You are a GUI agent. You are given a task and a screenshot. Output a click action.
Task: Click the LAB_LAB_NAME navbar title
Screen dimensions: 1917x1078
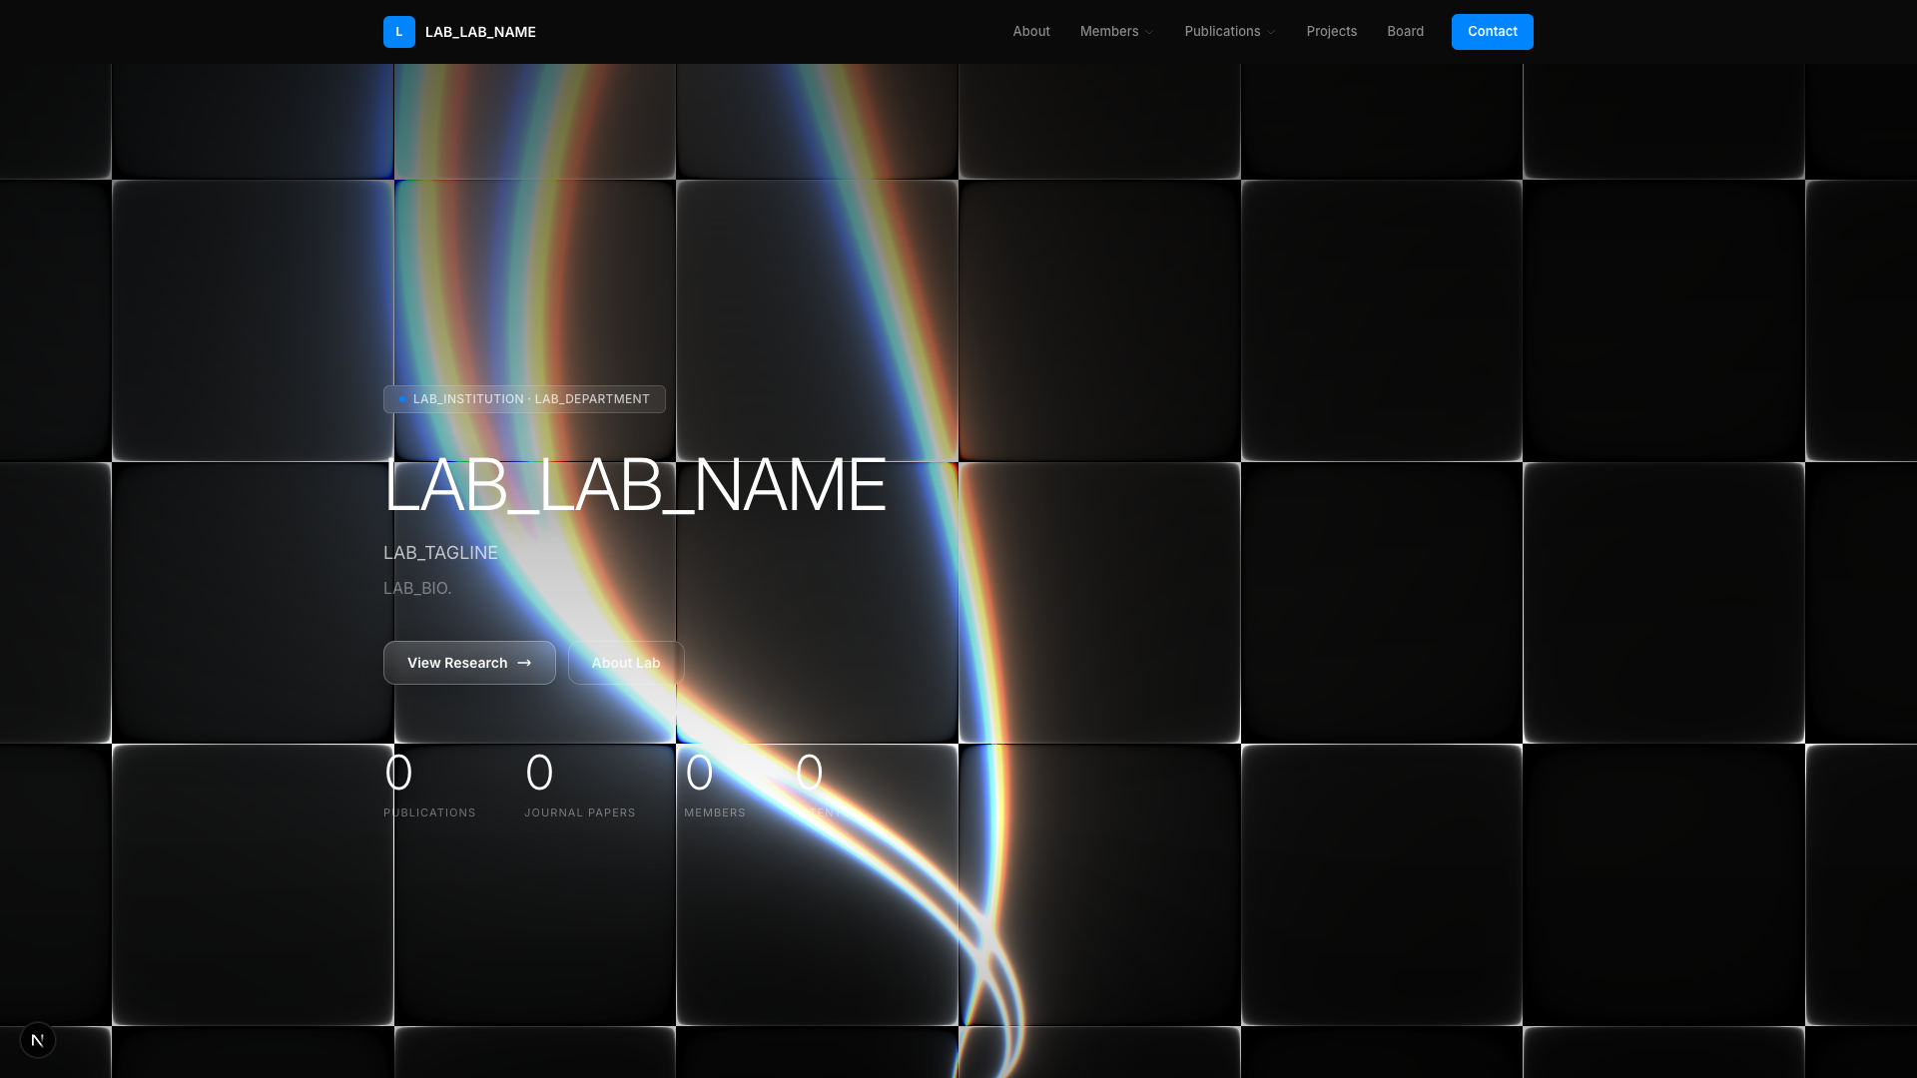[x=480, y=32]
